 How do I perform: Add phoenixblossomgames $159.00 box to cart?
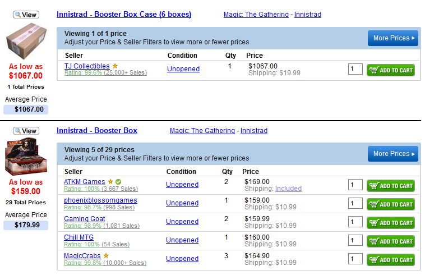391,204
